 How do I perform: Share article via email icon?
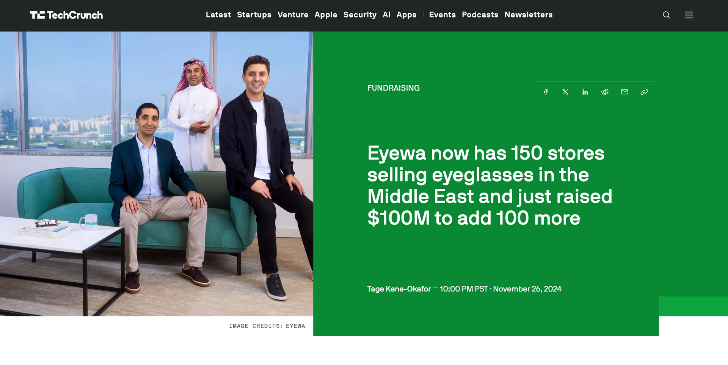[624, 92]
